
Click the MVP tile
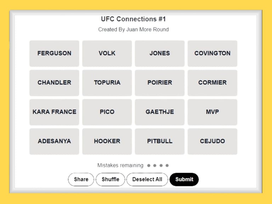pos(212,112)
